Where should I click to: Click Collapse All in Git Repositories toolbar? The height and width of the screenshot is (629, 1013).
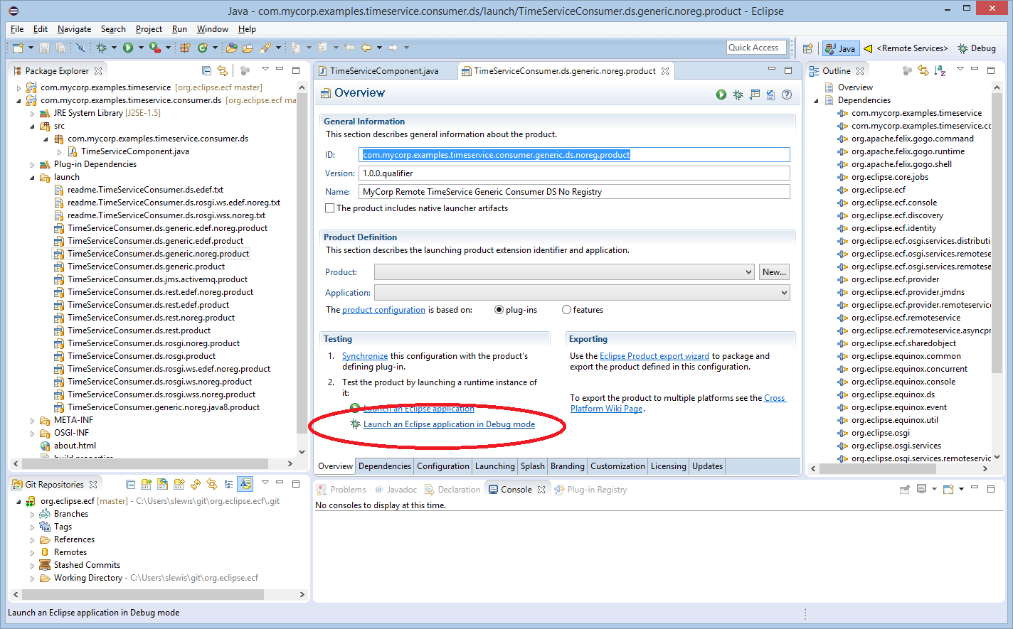(130, 484)
